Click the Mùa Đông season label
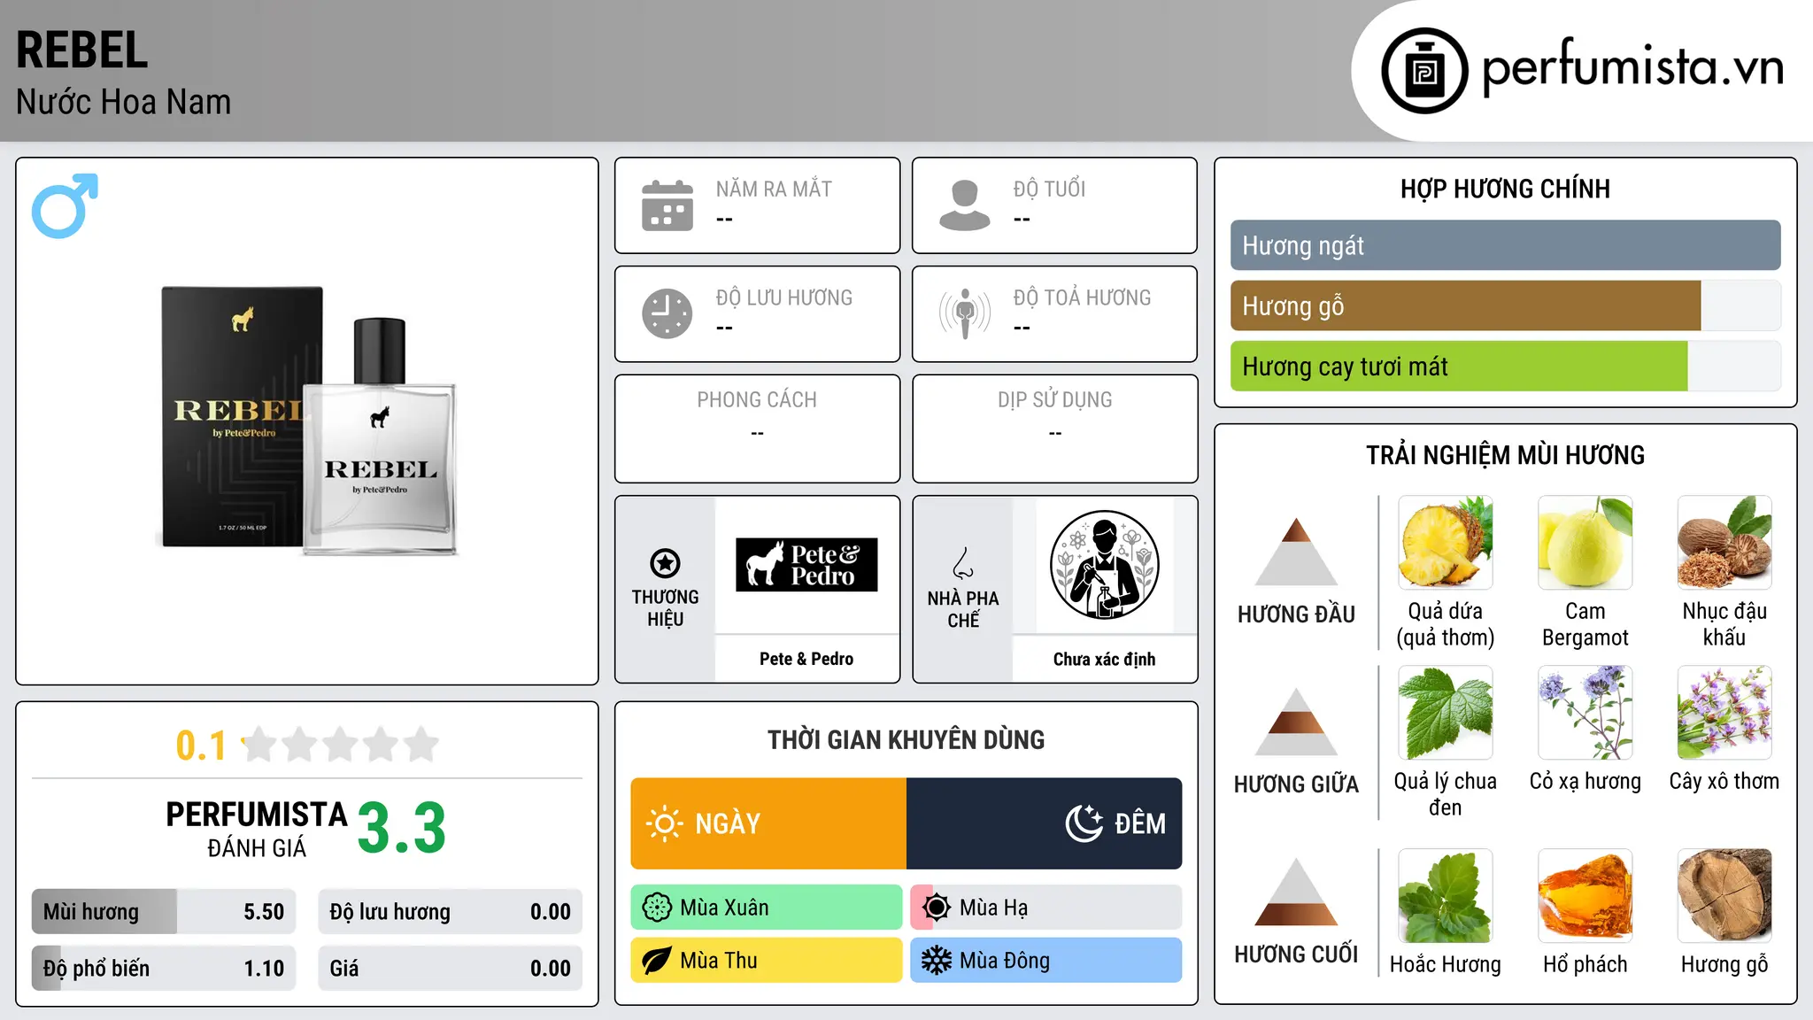This screenshot has width=1813, height=1020. click(x=1005, y=961)
